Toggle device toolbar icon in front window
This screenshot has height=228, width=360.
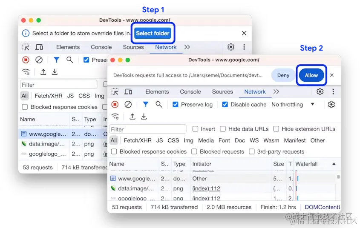128,91
